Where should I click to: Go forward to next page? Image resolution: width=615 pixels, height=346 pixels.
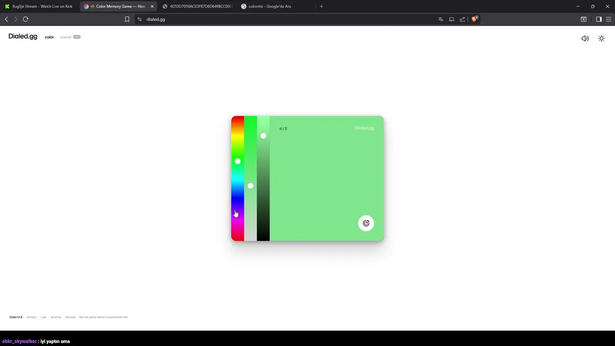[x=16, y=19]
